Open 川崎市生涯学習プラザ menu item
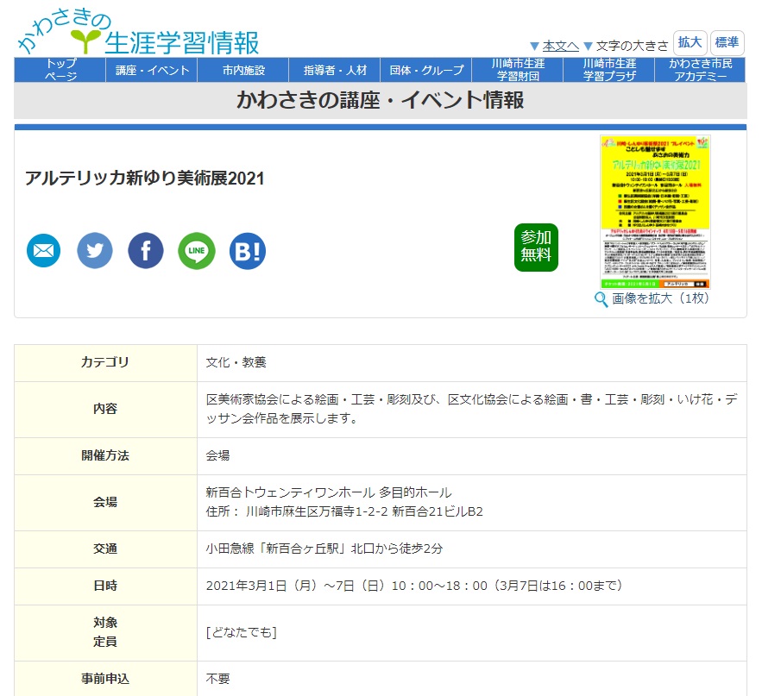This screenshot has height=696, width=781. [x=609, y=70]
